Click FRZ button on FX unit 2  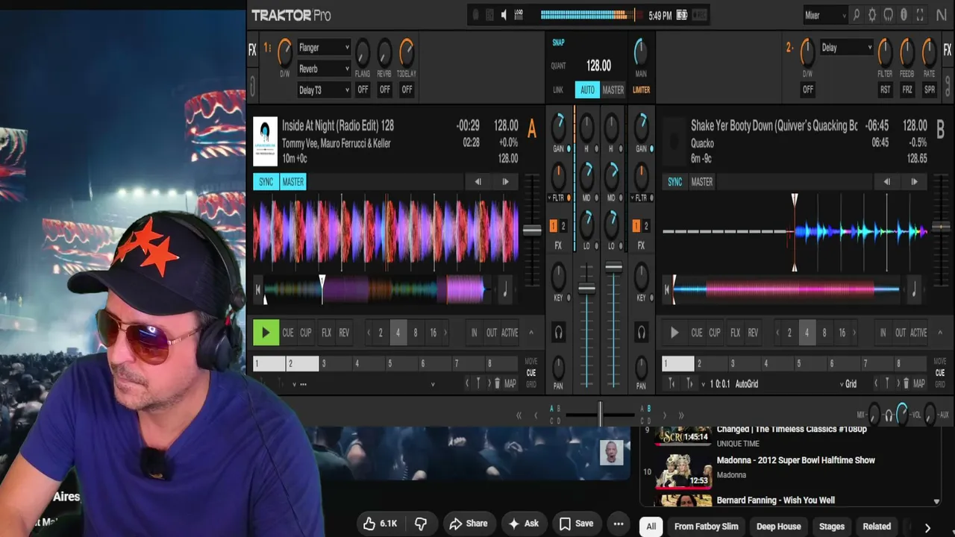click(907, 89)
